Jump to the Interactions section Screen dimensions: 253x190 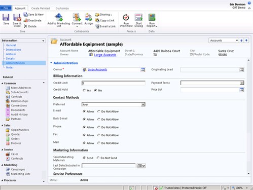14,50
